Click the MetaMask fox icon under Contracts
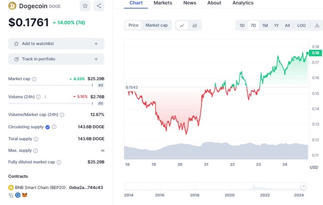 click(x=24, y=195)
